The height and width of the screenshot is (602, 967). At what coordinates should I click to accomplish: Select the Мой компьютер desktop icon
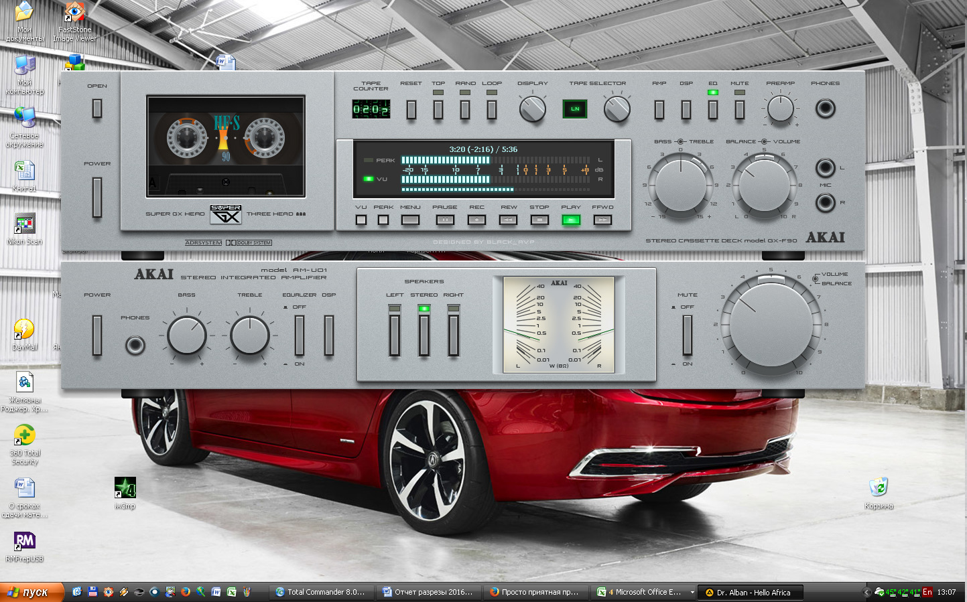pyautogui.click(x=25, y=74)
